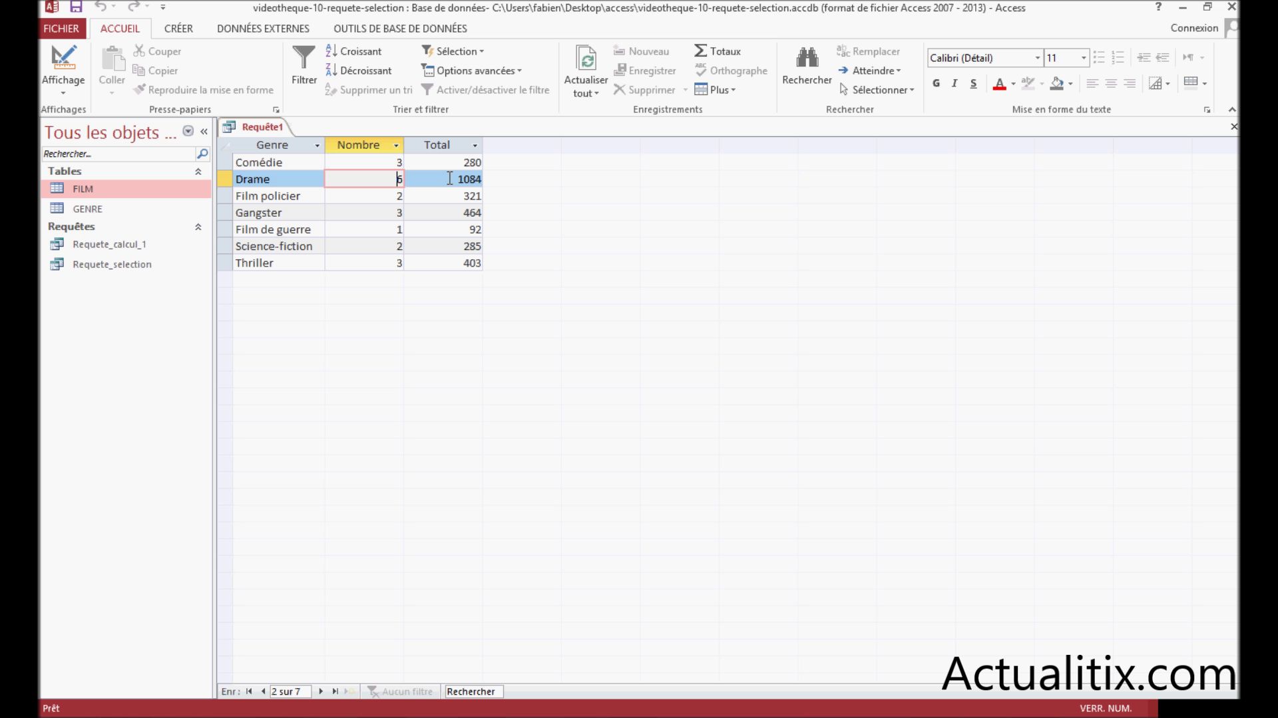Click Nouveau record button

point(641,51)
